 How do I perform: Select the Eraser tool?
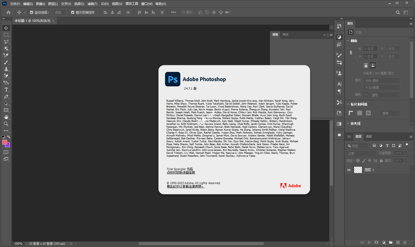[x=6, y=76]
